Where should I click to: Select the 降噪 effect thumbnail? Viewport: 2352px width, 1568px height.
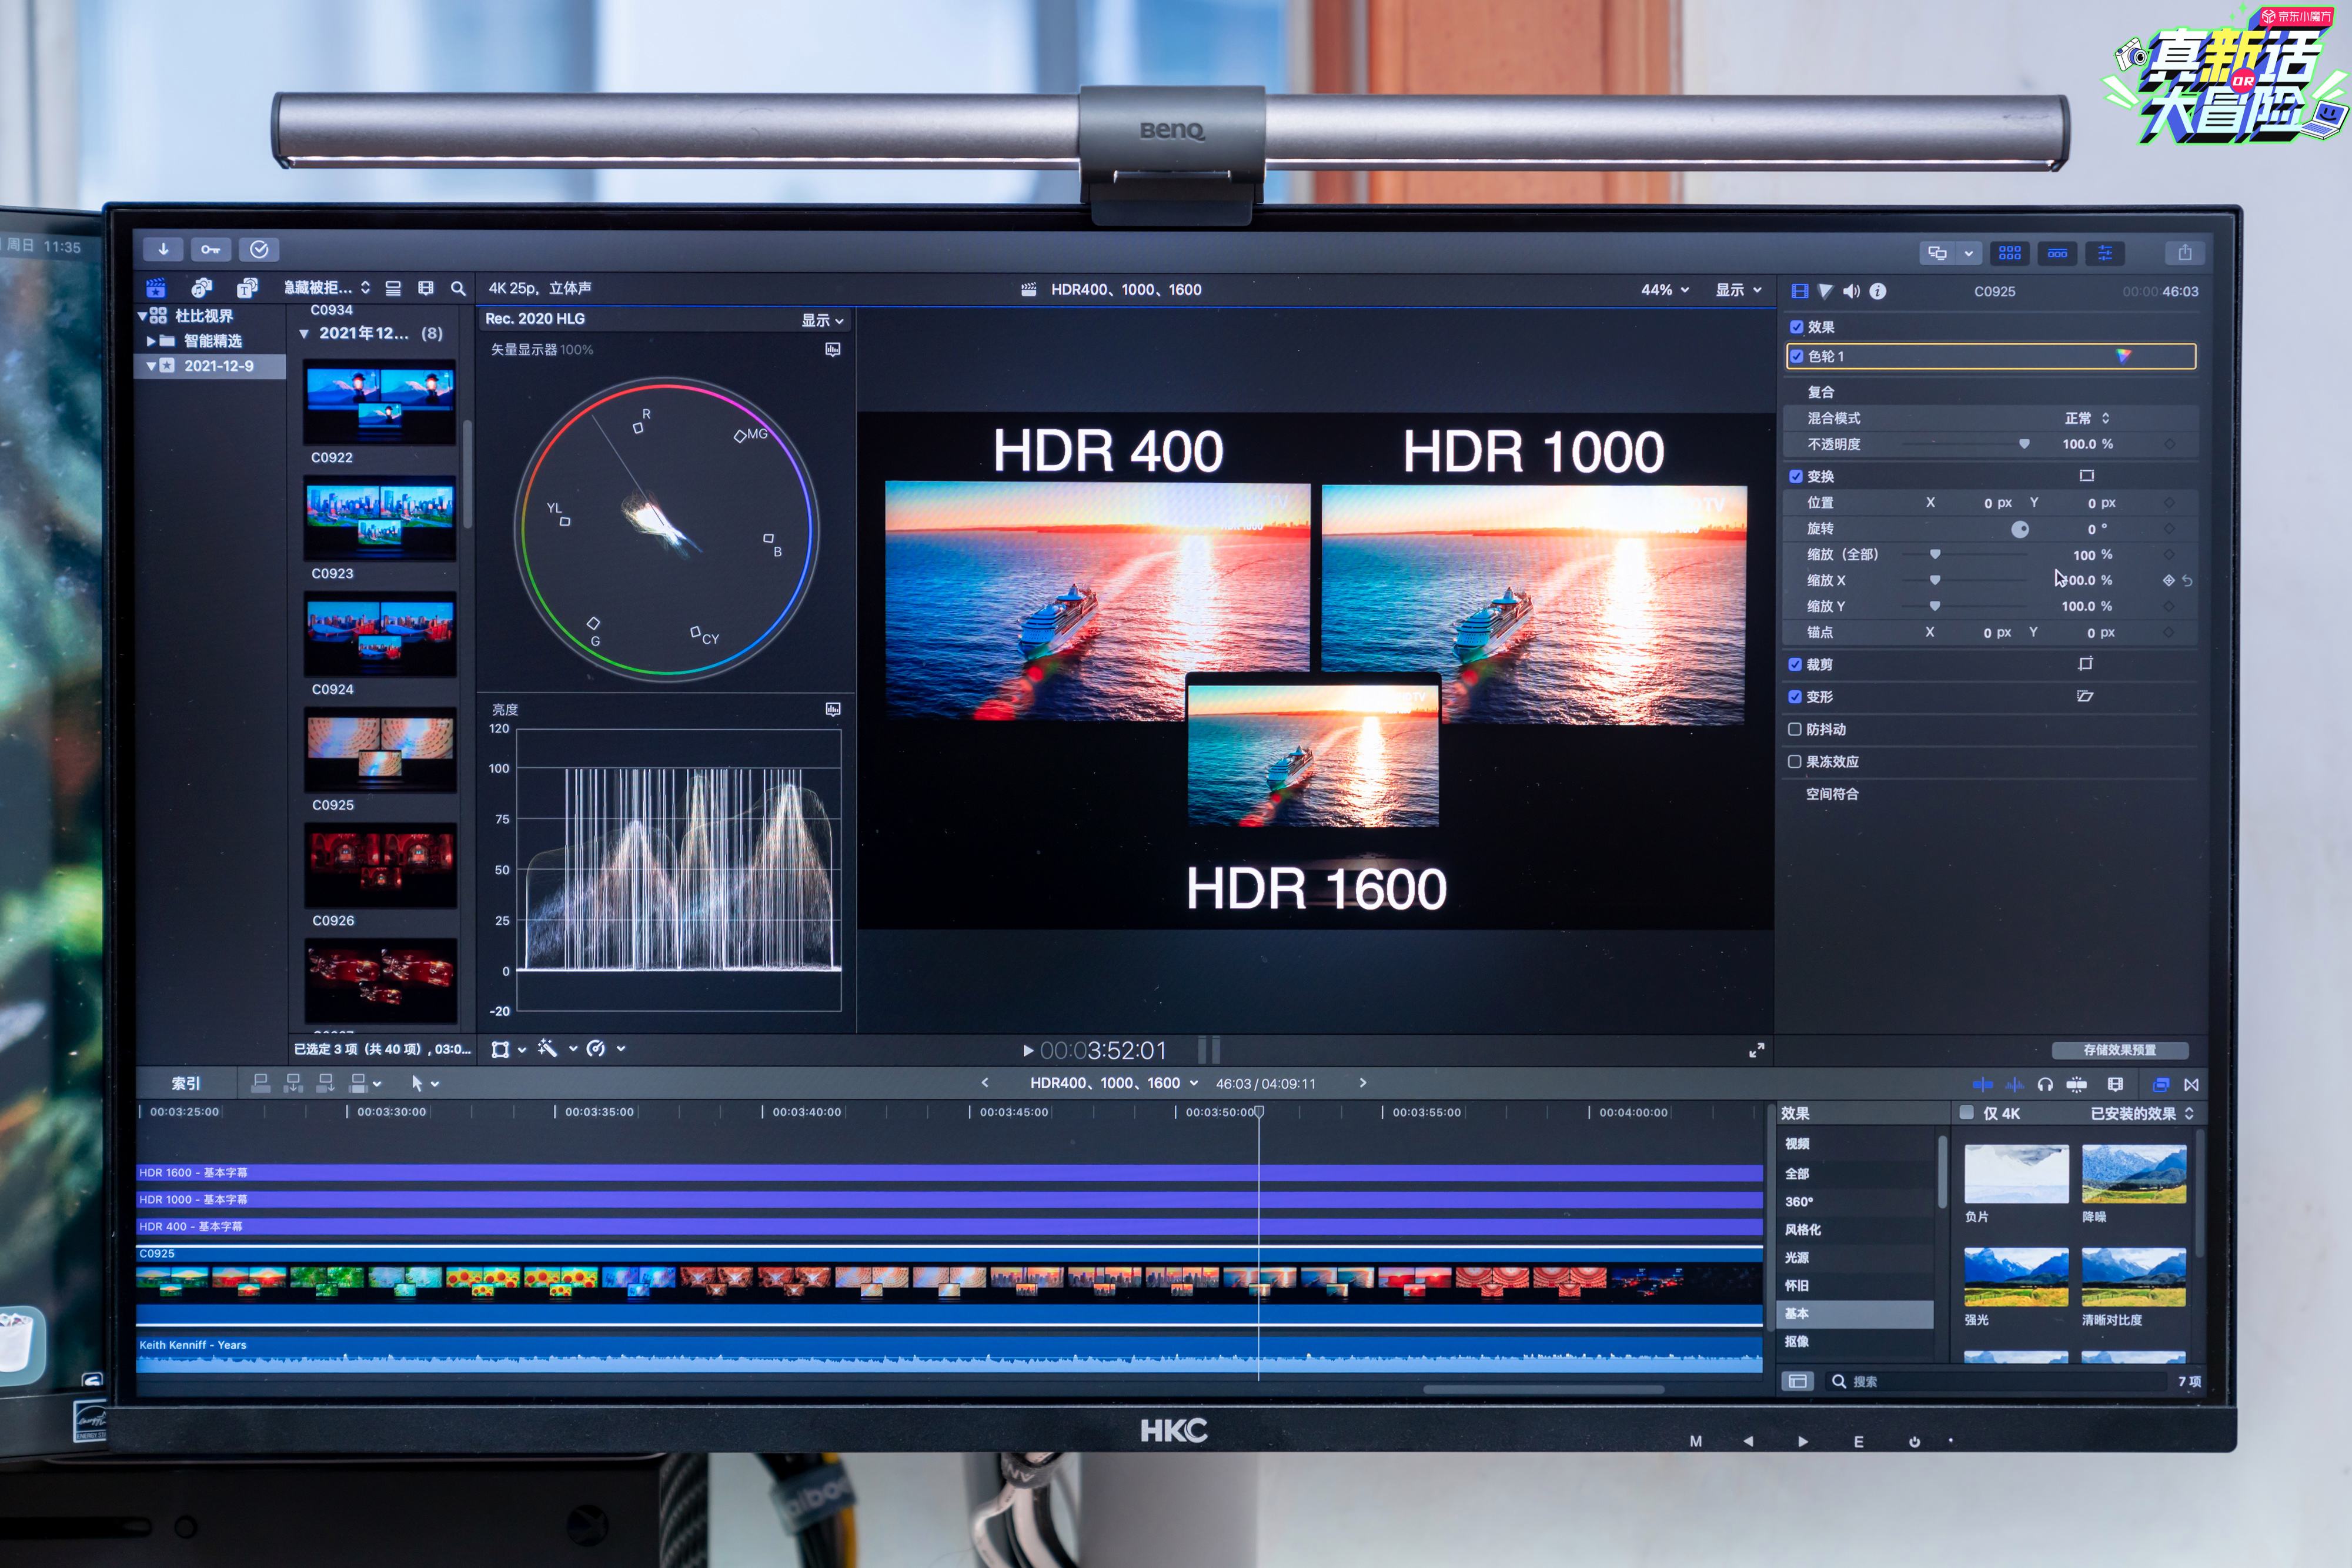tap(2133, 1174)
